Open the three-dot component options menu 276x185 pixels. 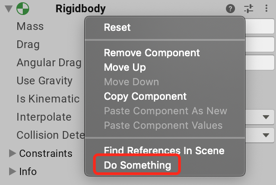click(266, 8)
